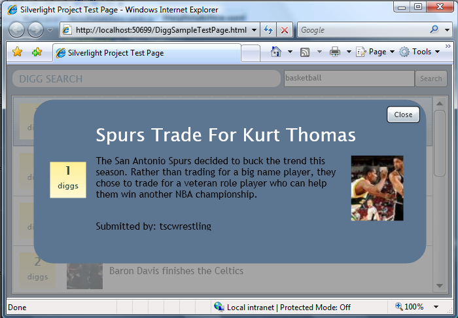This screenshot has width=458, height=318.
Task: Click the Digg Search button
Action: point(431,79)
